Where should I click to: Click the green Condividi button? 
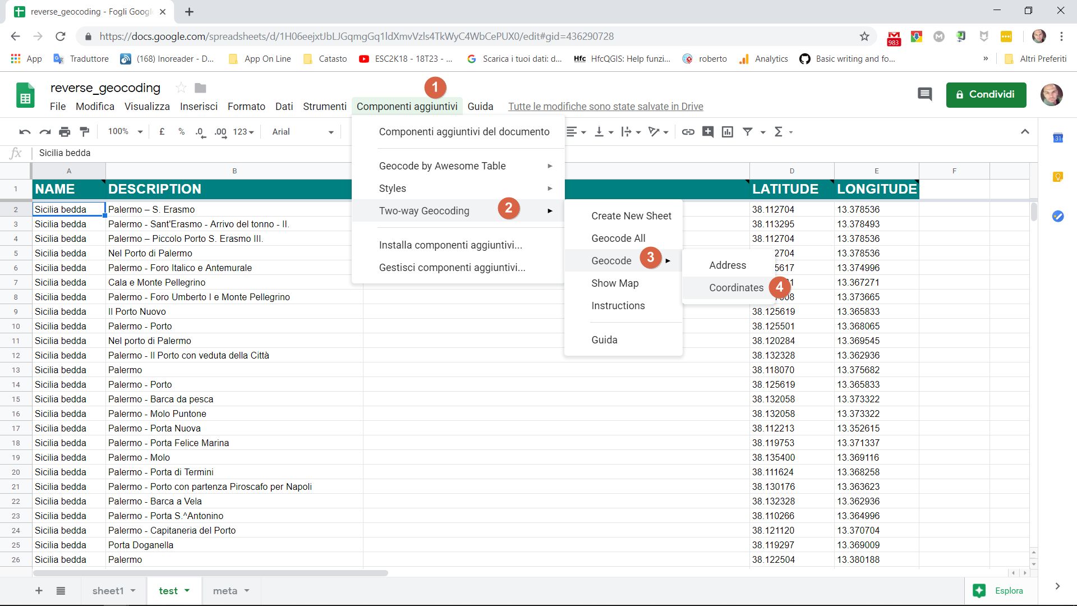click(986, 95)
